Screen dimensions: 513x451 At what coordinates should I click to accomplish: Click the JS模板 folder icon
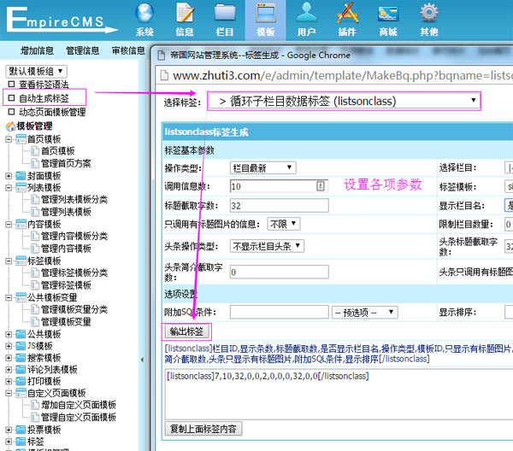click(21, 346)
